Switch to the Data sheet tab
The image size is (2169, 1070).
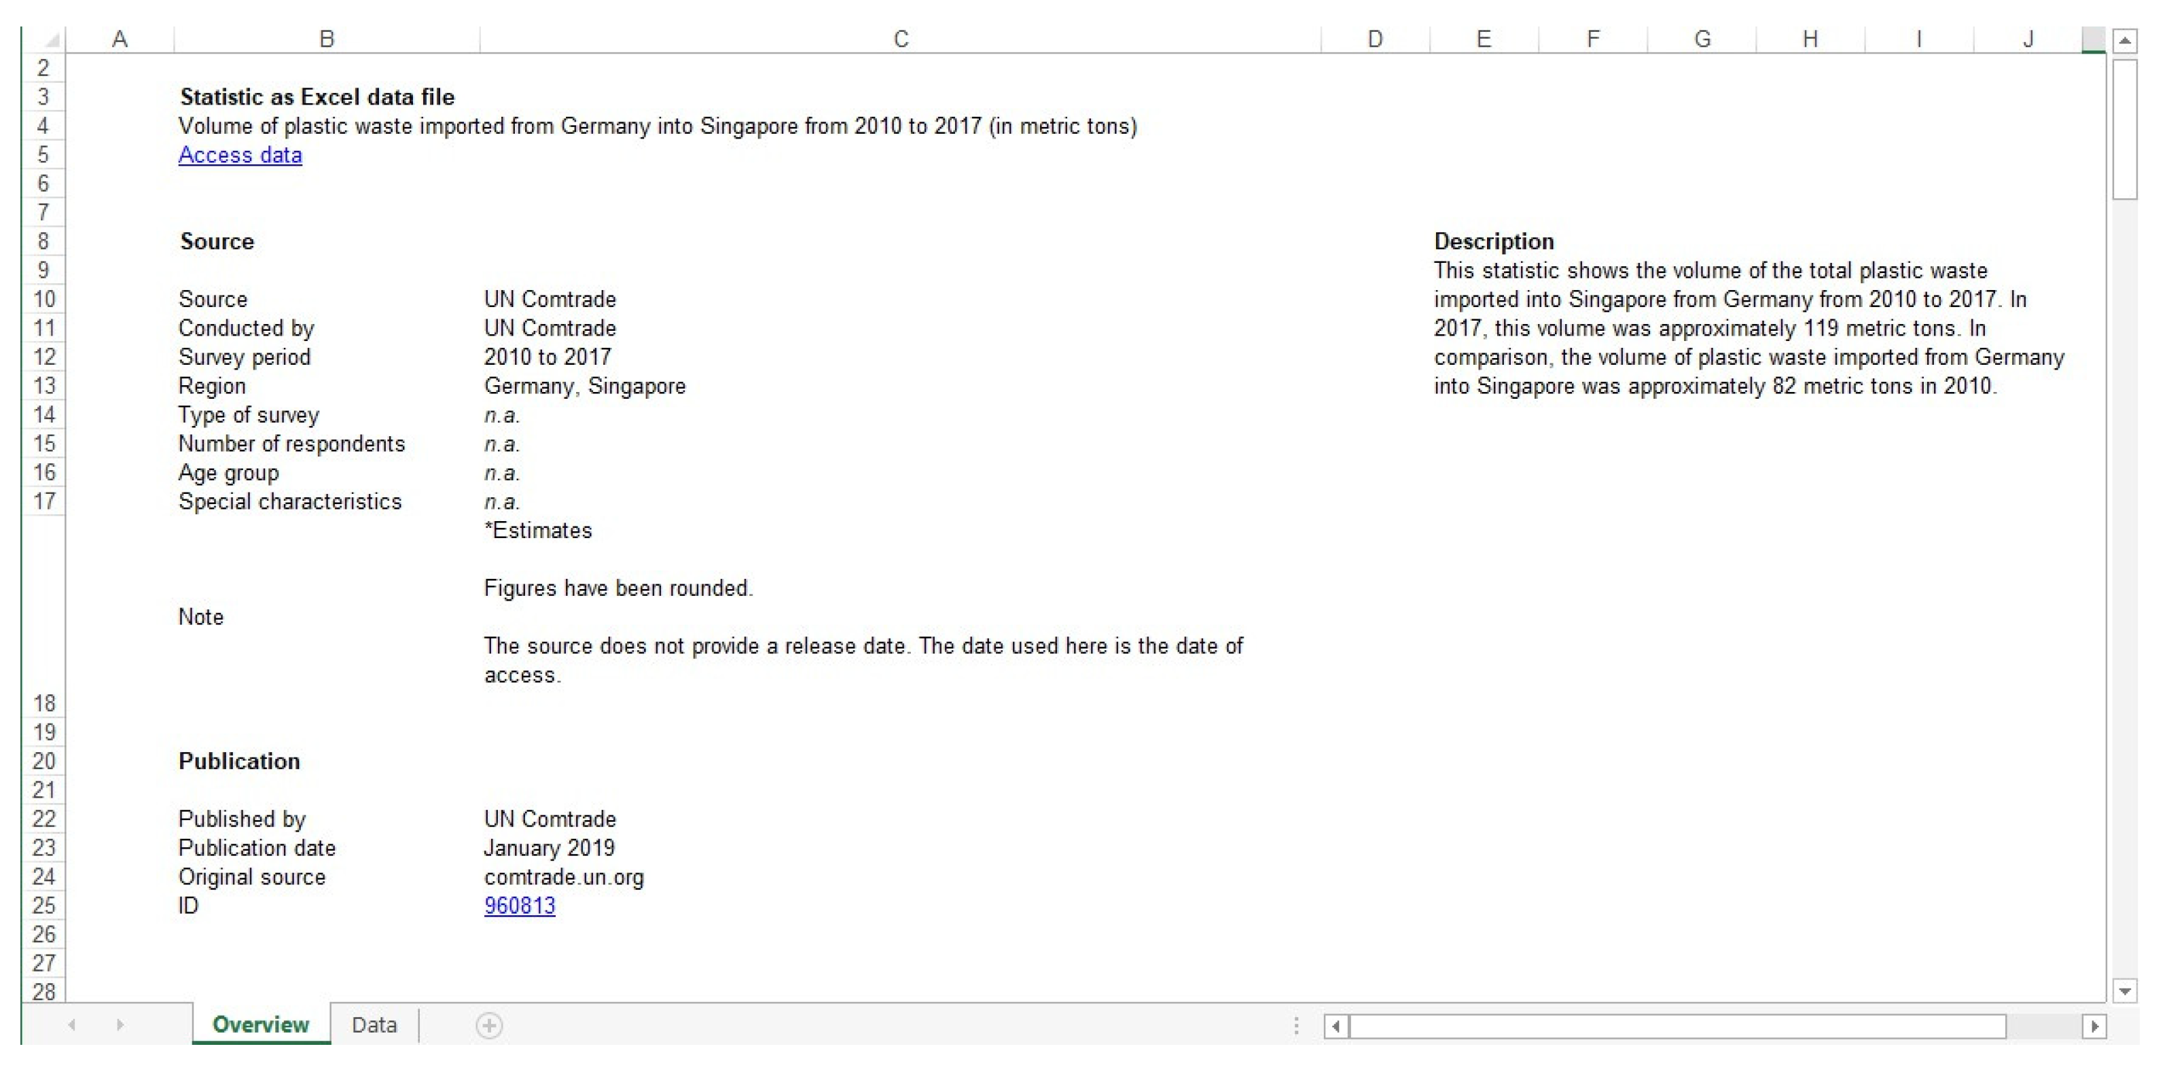374,1024
